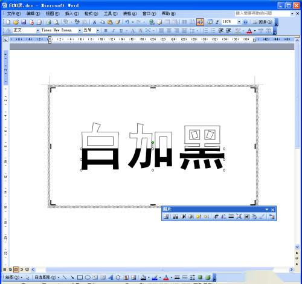Select the Oval drawing tool
This screenshot has width=302, height=284.
pos(88,277)
